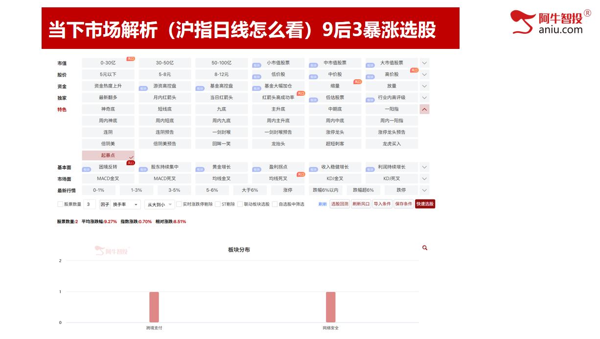Click the 刷新 link
Viewport: 600px width, 339px height.
[x=323, y=204]
